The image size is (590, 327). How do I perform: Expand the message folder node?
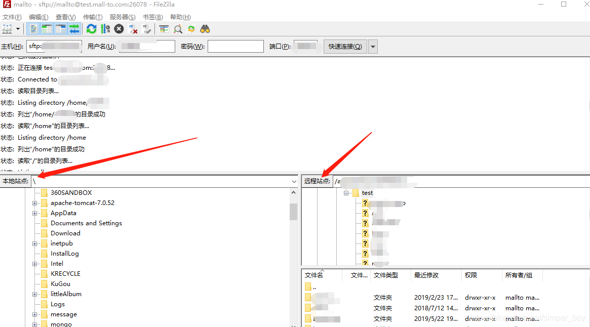(34, 314)
